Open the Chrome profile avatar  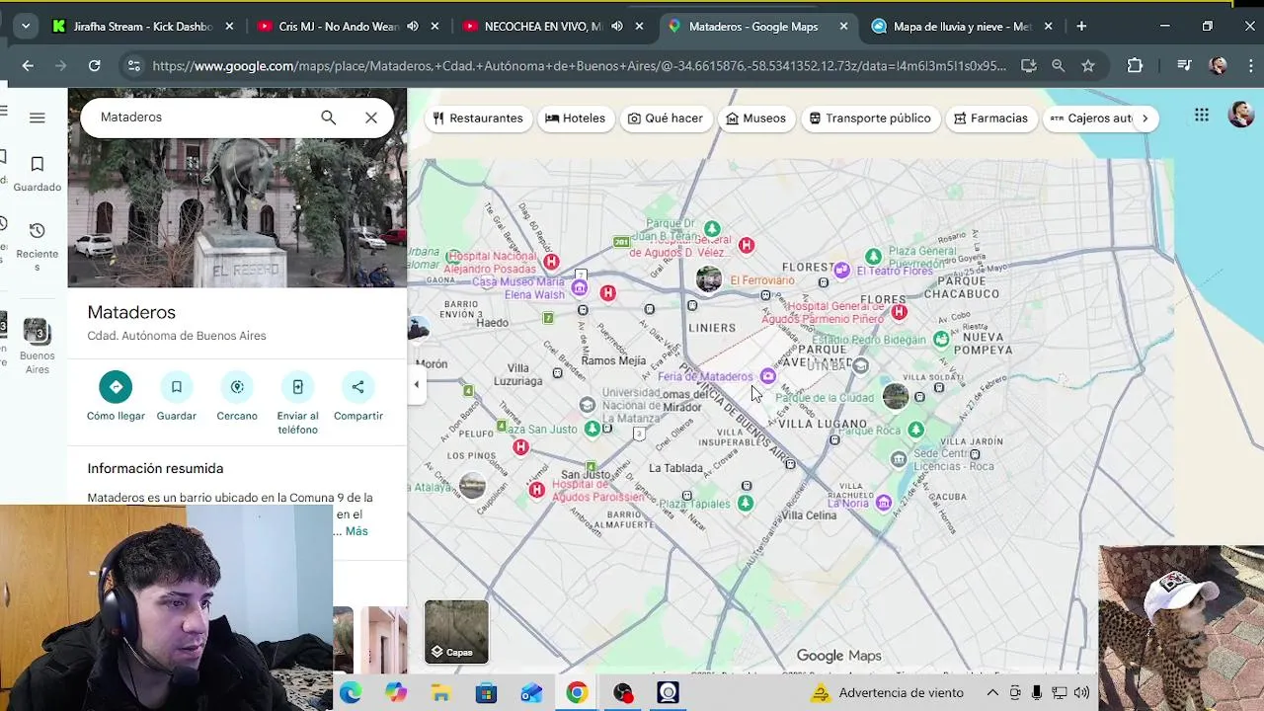[x=1219, y=66]
